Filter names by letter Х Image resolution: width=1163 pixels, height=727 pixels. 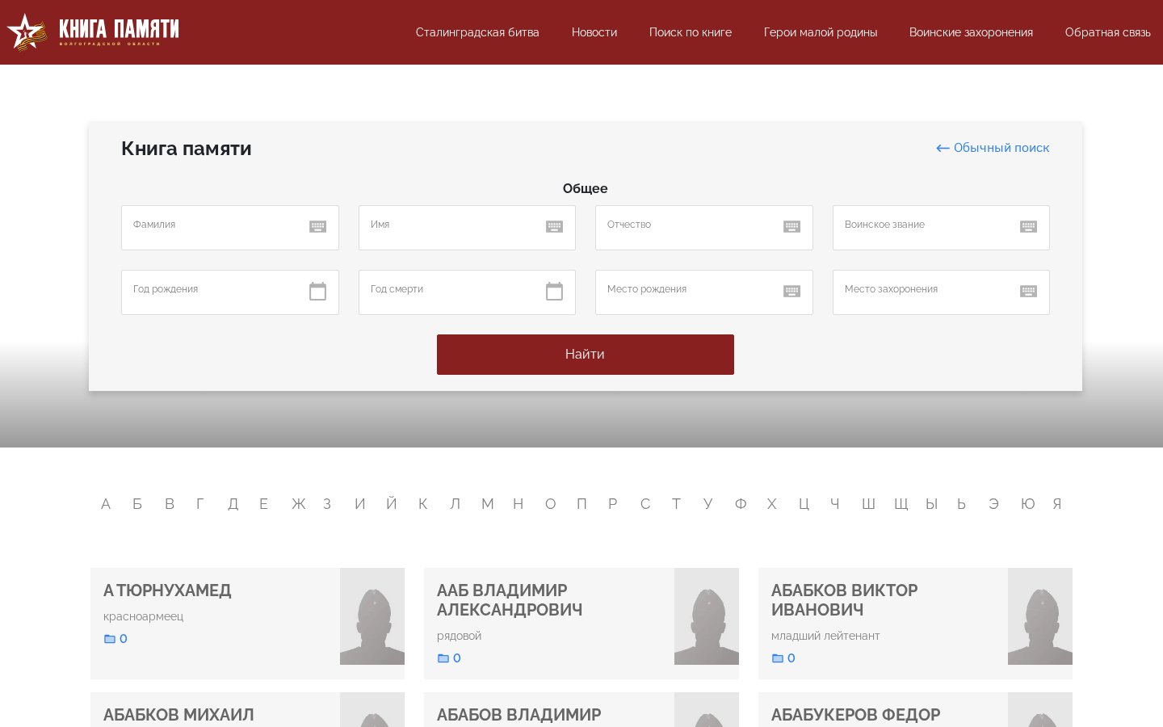772,504
